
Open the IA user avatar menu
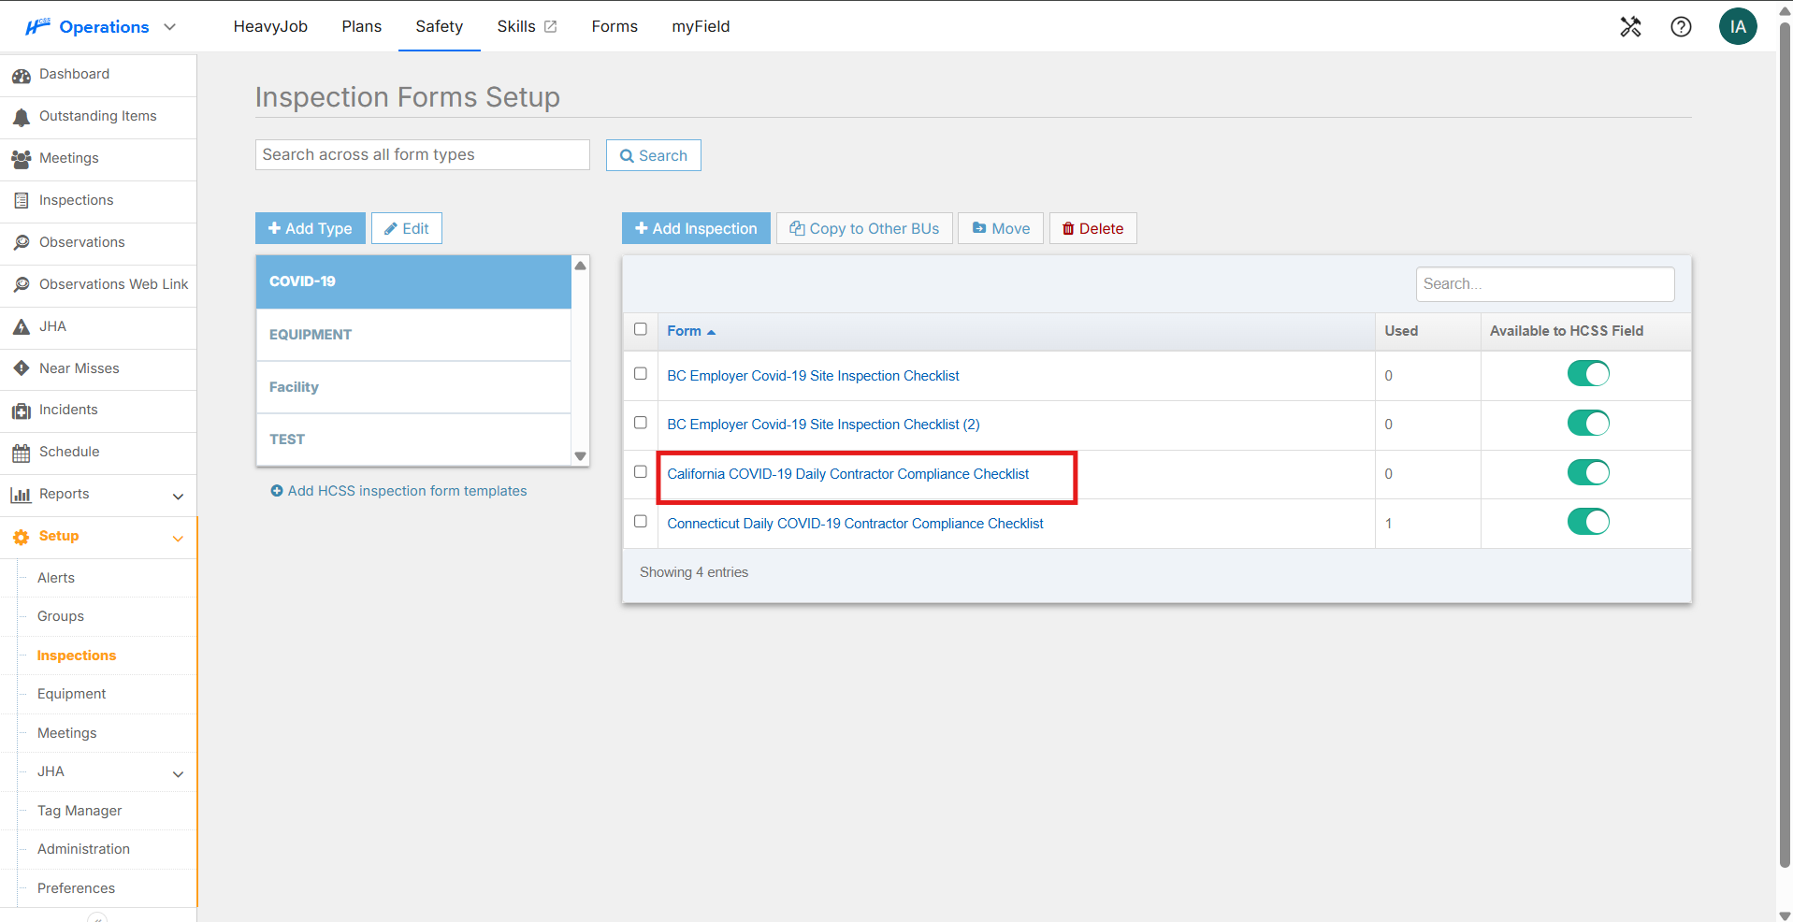(1738, 26)
